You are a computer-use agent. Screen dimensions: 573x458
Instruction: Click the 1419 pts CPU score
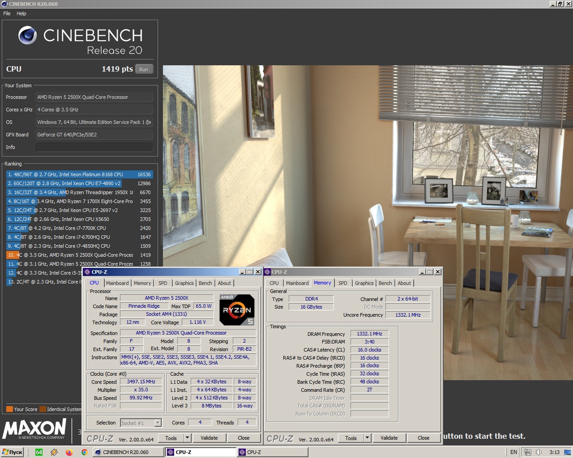tap(117, 69)
